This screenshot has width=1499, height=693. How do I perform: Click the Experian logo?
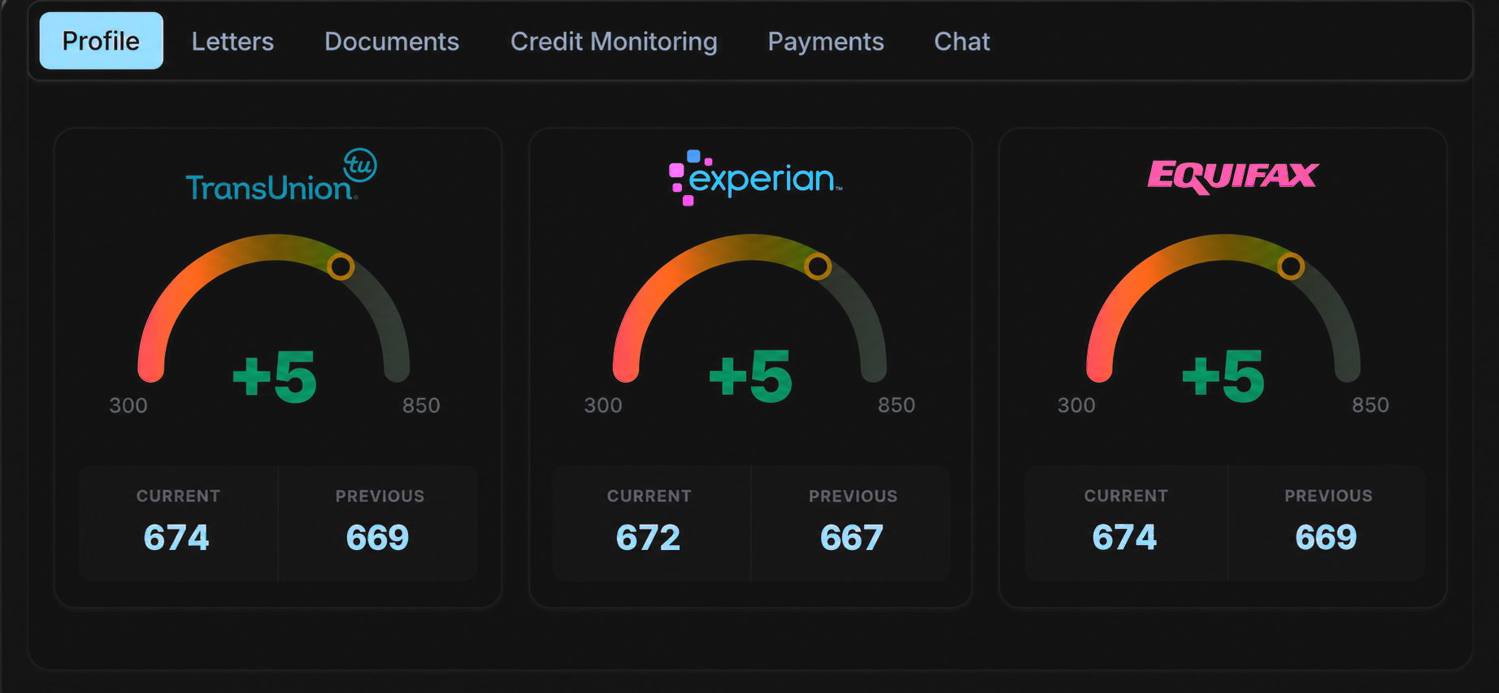click(x=755, y=178)
